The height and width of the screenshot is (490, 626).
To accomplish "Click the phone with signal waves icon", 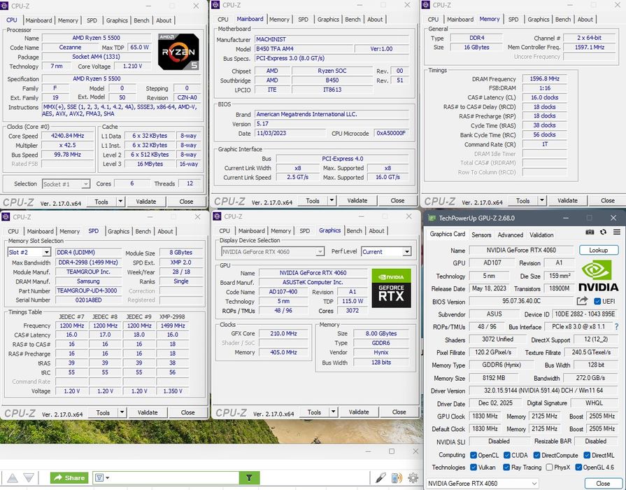I will (397, 477).
